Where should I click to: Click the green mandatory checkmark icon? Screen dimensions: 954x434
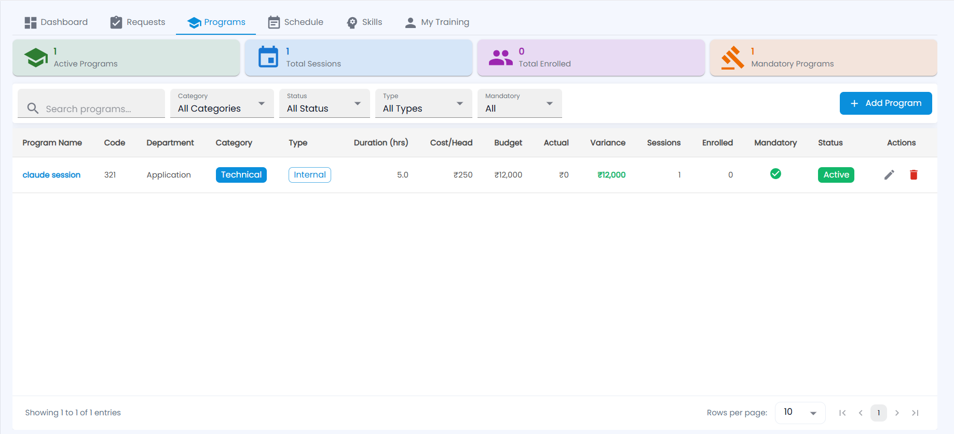click(775, 174)
